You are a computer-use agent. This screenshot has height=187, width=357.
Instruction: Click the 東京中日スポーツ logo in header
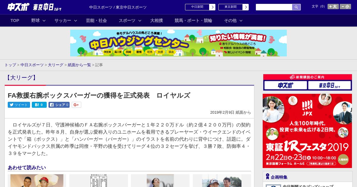pos(47,7)
